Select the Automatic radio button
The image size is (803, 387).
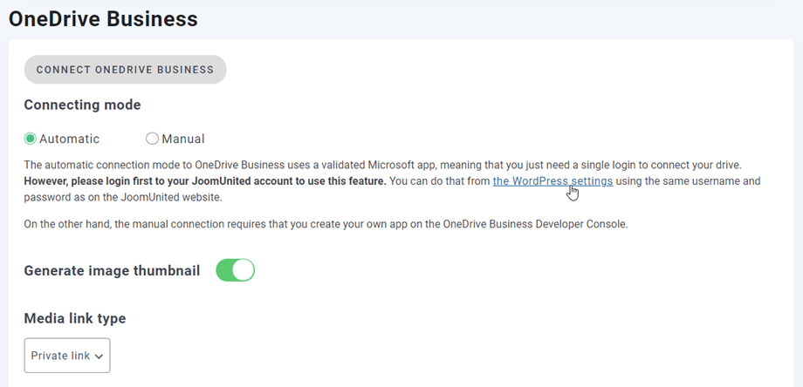(31, 139)
